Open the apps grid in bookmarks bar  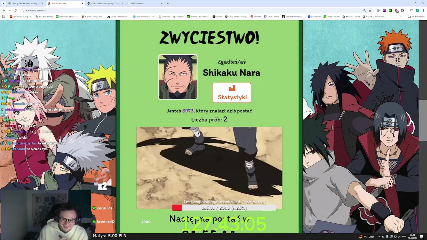click(3, 17)
